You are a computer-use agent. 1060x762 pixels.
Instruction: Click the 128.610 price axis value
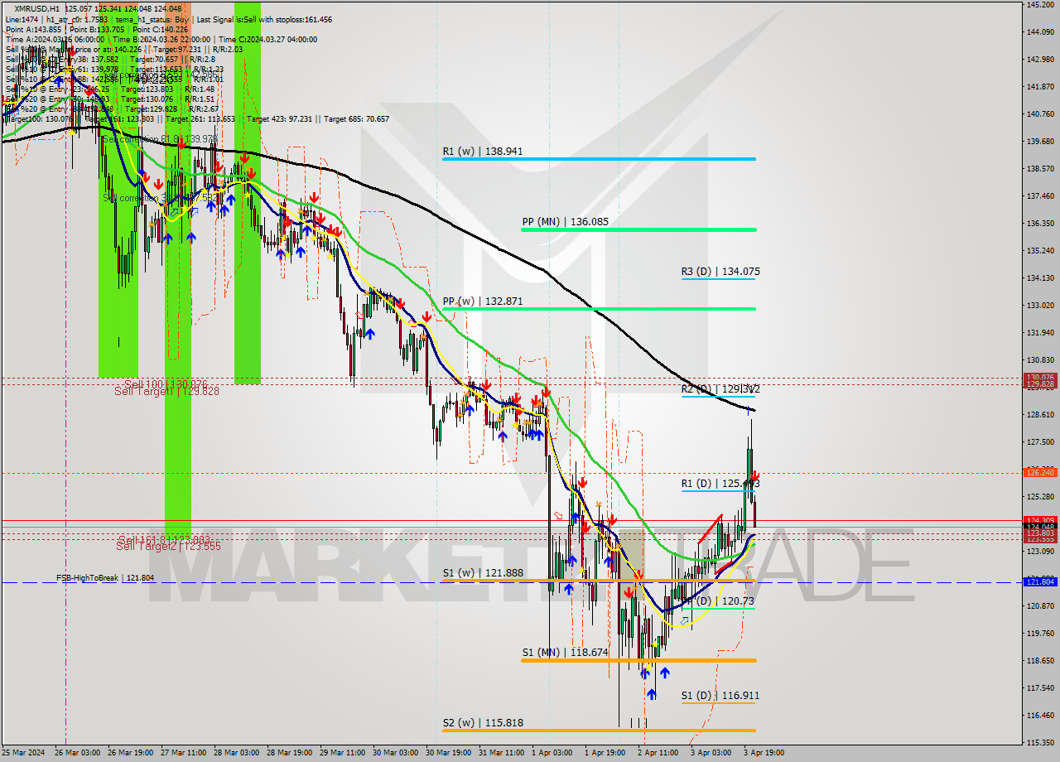coord(1042,415)
